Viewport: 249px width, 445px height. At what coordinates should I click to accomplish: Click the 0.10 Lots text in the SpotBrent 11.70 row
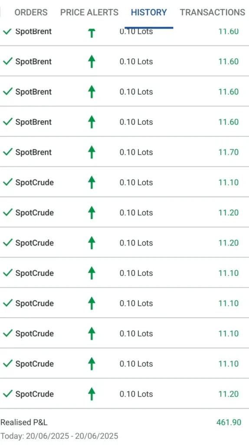click(x=136, y=152)
